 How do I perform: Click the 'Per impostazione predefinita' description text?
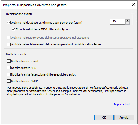coord(67,91)
